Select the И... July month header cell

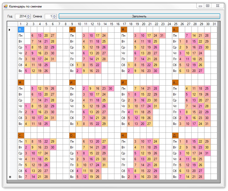[124, 83]
